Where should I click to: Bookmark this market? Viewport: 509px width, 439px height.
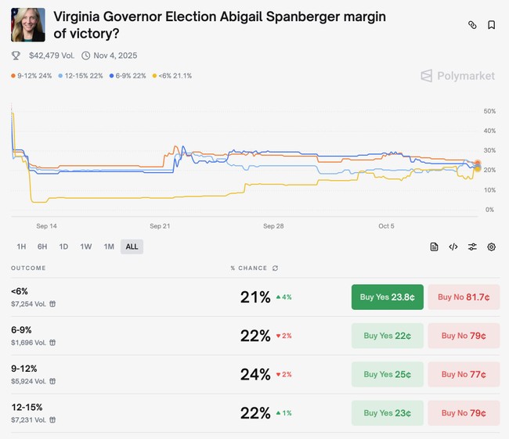click(x=491, y=25)
